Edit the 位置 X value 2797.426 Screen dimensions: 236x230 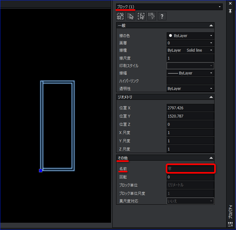190,108
